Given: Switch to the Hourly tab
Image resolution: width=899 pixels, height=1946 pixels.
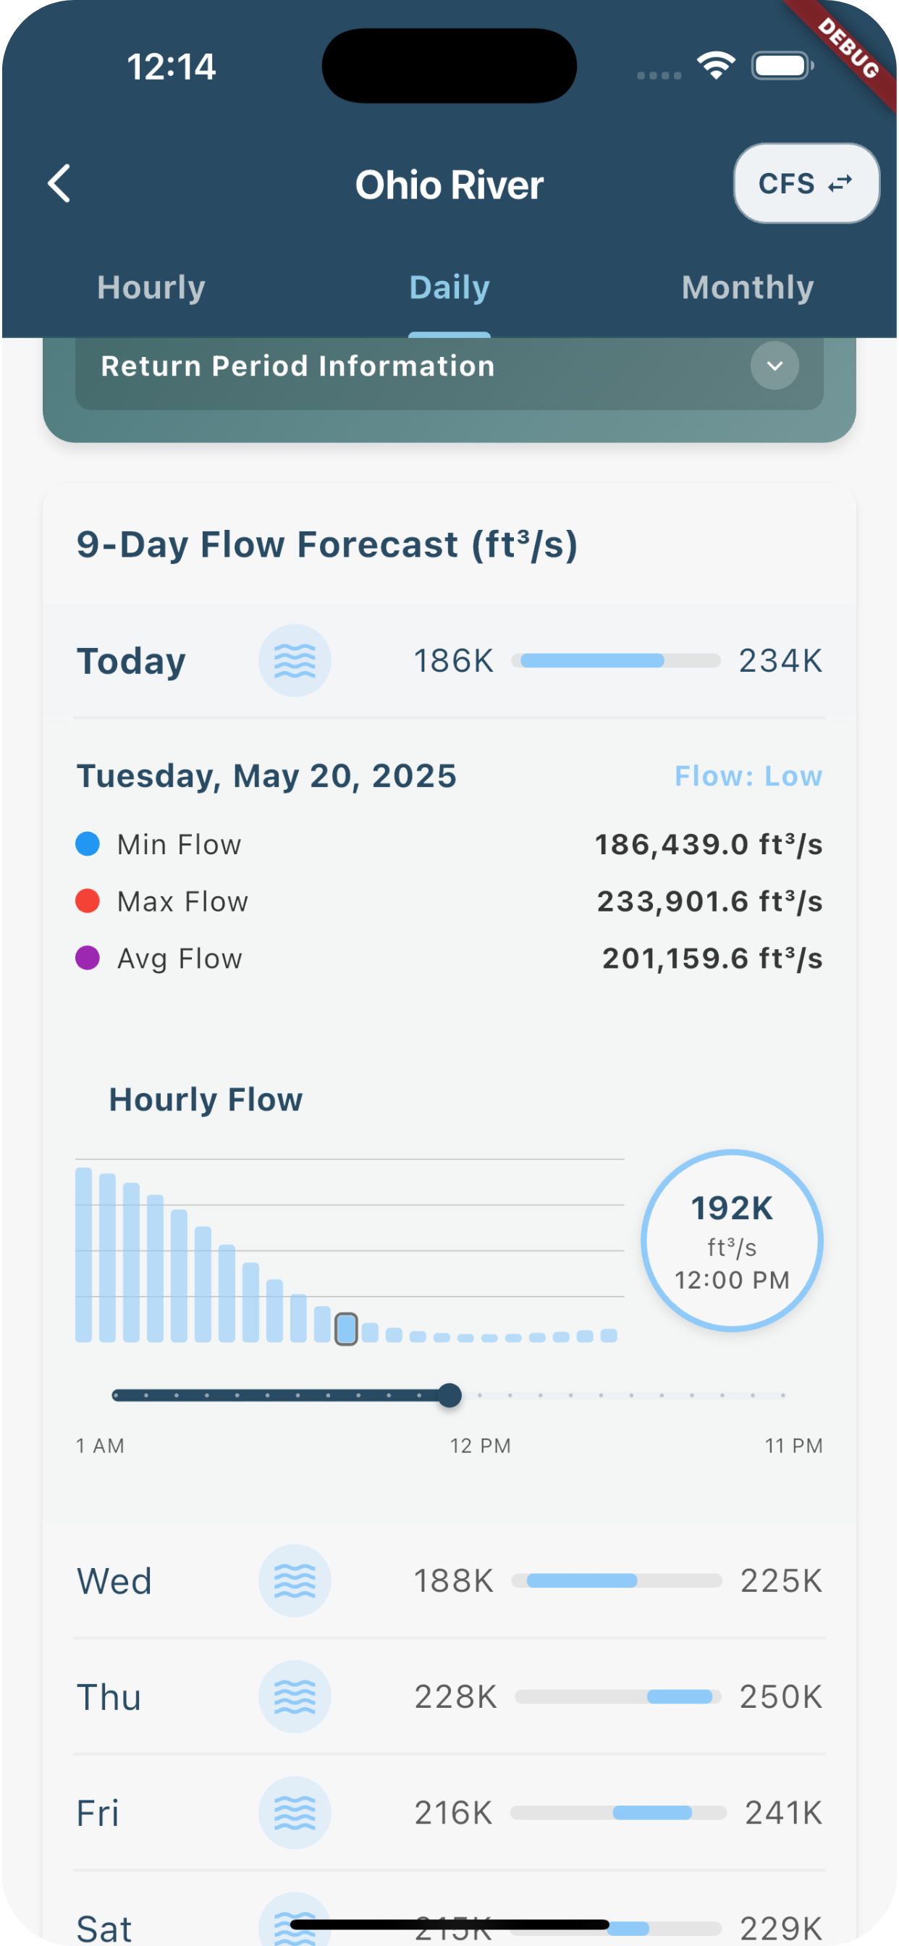Looking at the screenshot, I should coord(151,288).
